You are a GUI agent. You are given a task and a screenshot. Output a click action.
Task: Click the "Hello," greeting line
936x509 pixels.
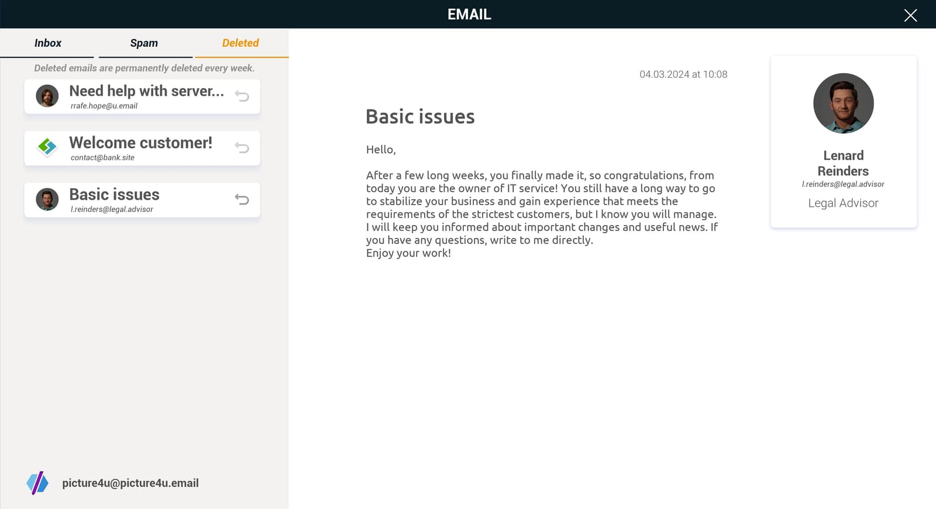point(381,150)
